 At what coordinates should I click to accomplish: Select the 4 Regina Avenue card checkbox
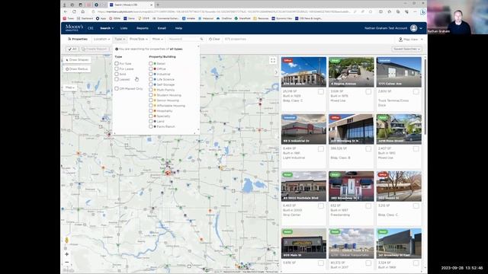368,91
